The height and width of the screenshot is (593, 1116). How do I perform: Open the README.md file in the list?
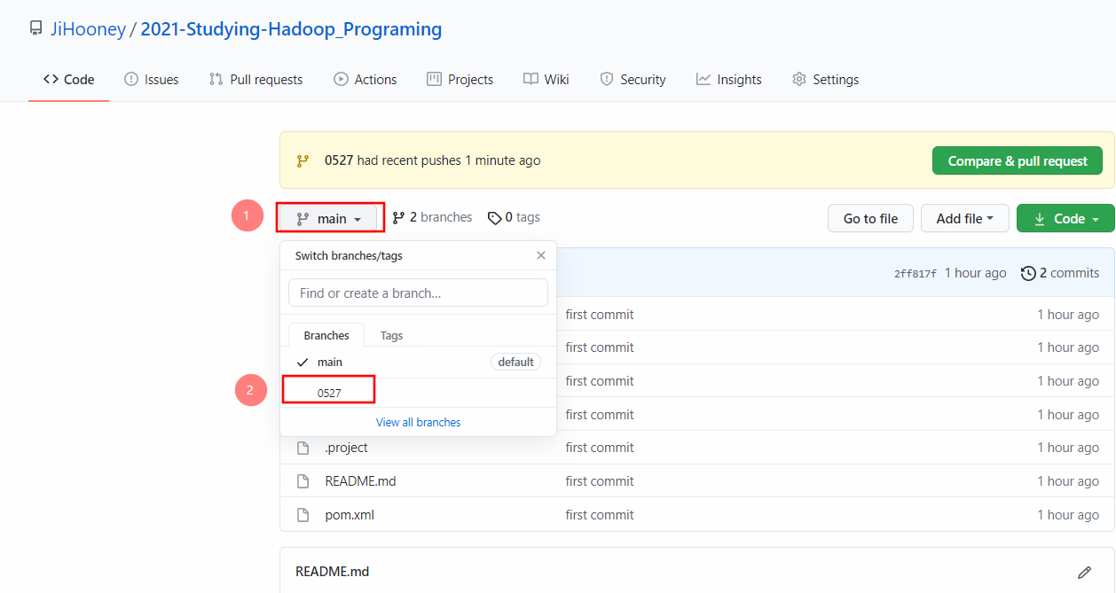[360, 481]
